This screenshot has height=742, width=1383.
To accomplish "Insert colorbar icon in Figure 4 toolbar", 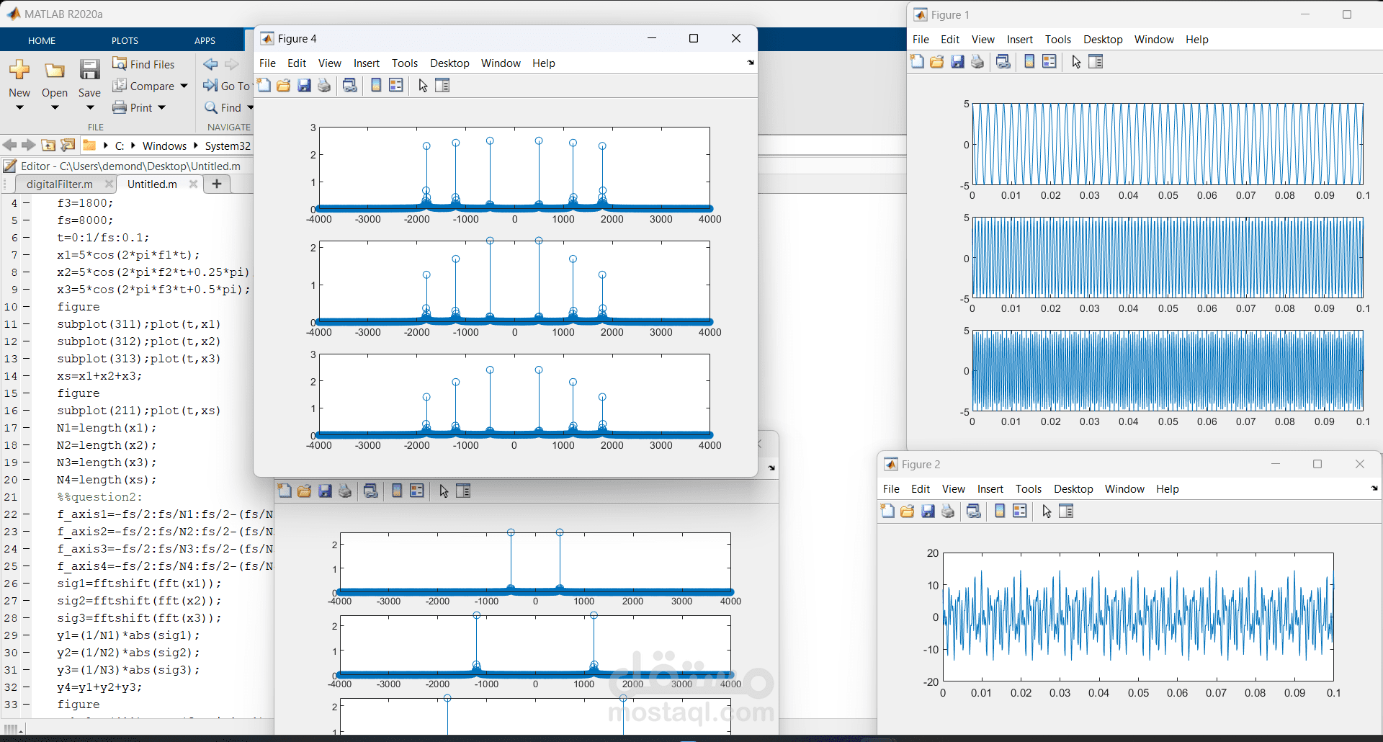I will pyautogui.click(x=376, y=86).
